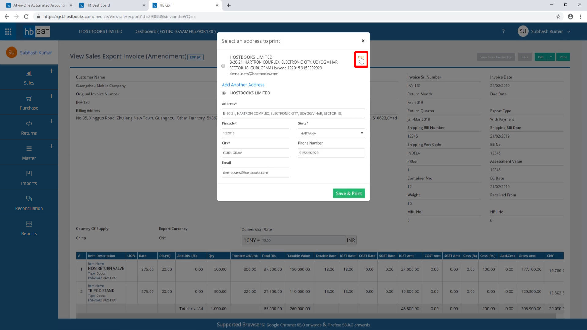The image size is (587, 330).
Task: Click the green Print button
Action: tap(563, 57)
